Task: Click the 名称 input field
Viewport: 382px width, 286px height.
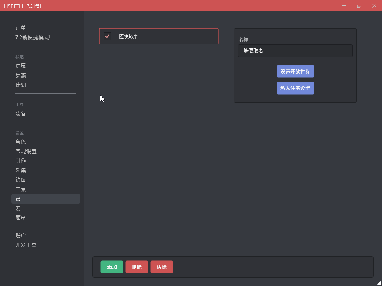Action: pos(295,51)
